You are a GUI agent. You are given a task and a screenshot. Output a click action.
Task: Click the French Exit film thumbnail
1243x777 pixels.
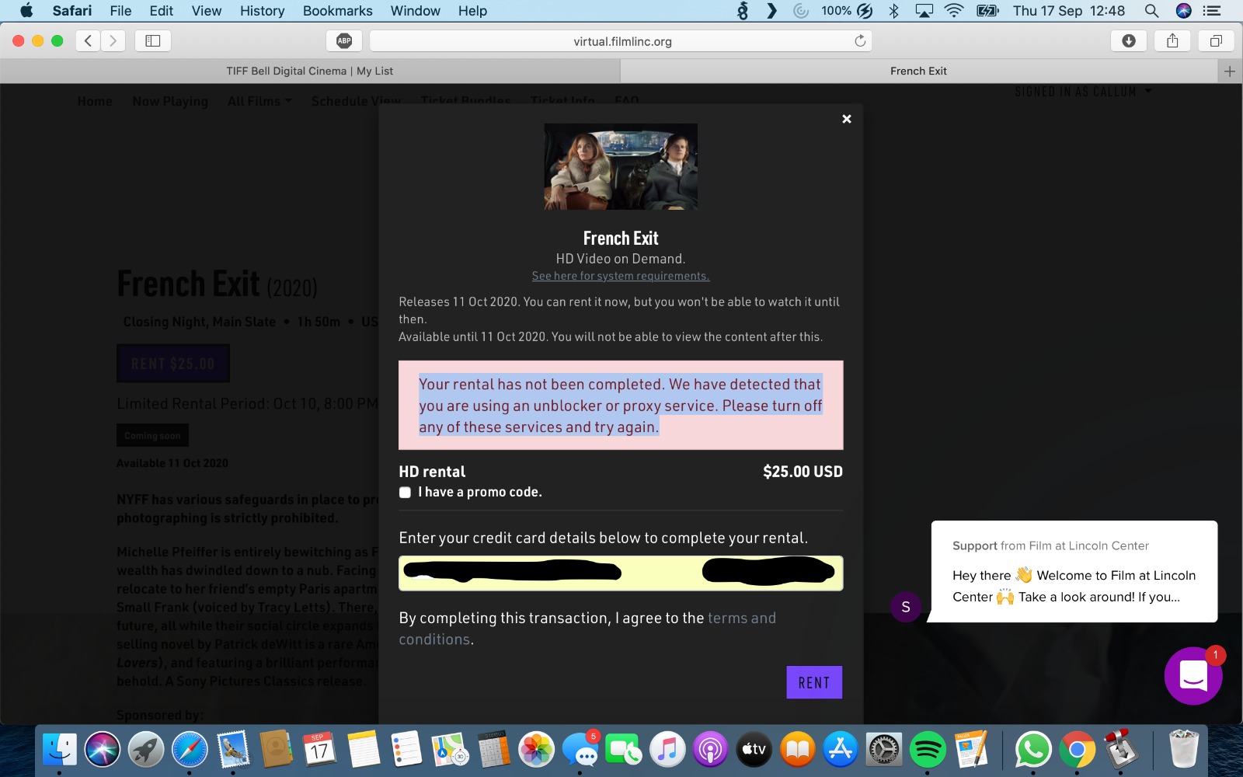pos(621,166)
